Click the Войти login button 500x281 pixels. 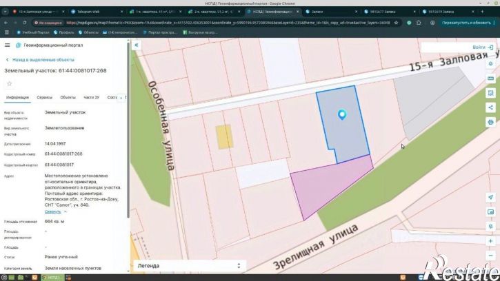coord(483,47)
